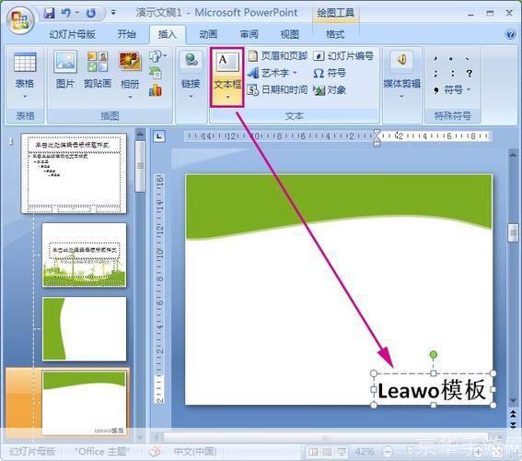Insert 日期和时间 date and time
This screenshot has width=522, height=461.
tap(277, 89)
